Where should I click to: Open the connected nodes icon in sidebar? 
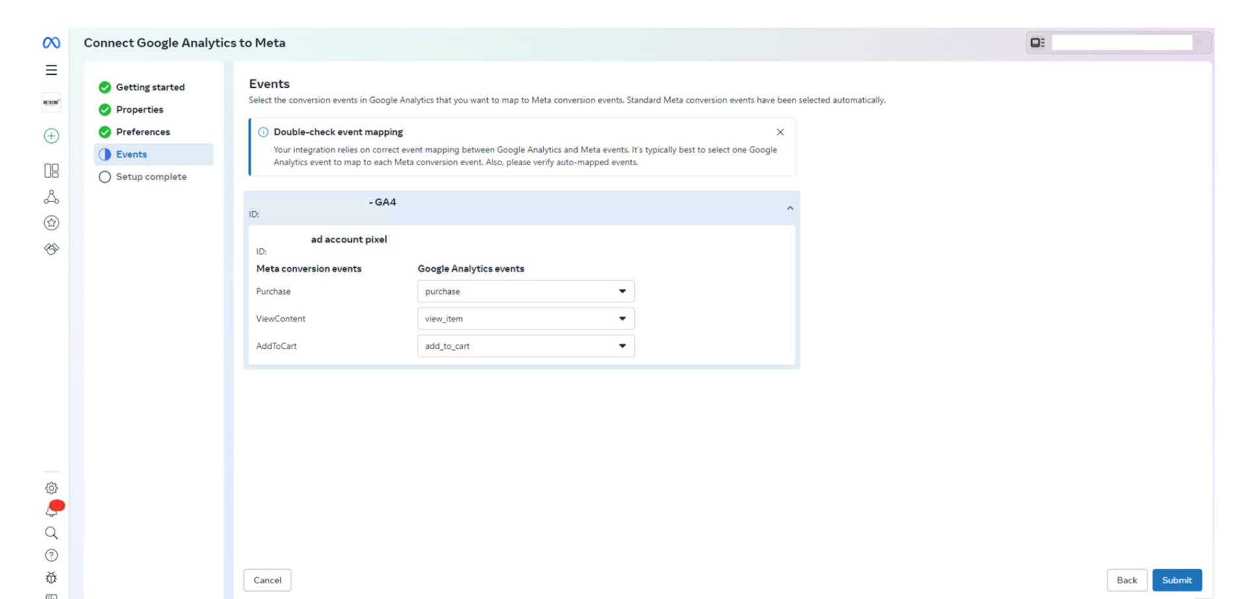(x=51, y=197)
